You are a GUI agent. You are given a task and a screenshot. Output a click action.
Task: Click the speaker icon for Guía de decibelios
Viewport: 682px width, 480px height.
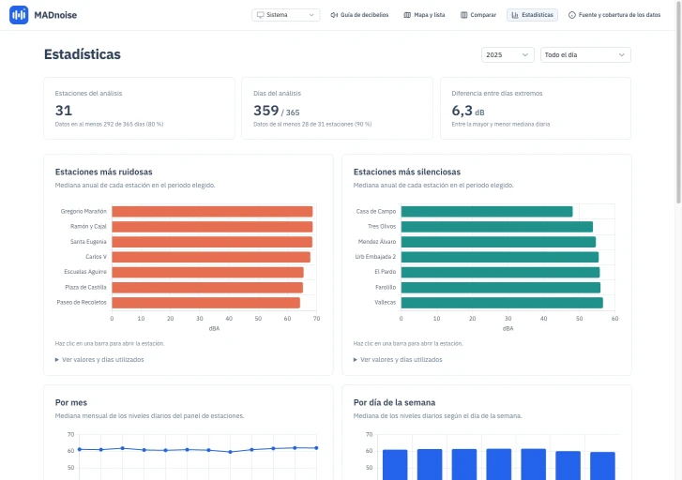[x=334, y=15]
